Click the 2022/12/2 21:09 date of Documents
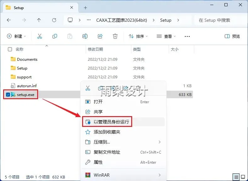 (103, 59)
